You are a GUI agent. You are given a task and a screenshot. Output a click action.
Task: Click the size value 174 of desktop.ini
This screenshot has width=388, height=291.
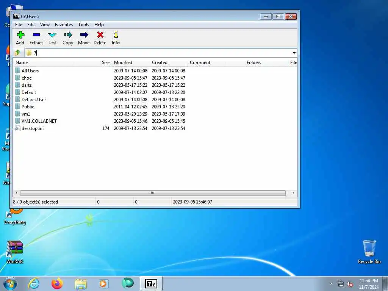pyautogui.click(x=106, y=128)
